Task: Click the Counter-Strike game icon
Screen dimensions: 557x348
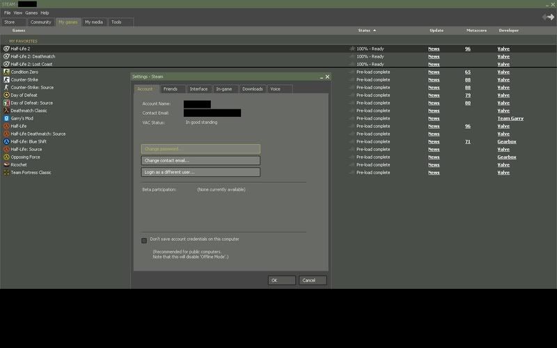Action: pyautogui.click(x=6, y=79)
